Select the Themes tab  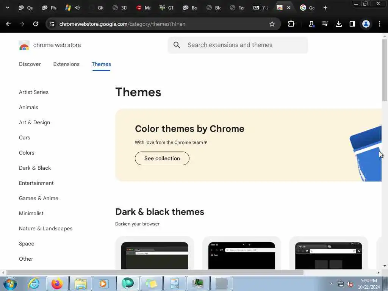(x=101, y=64)
